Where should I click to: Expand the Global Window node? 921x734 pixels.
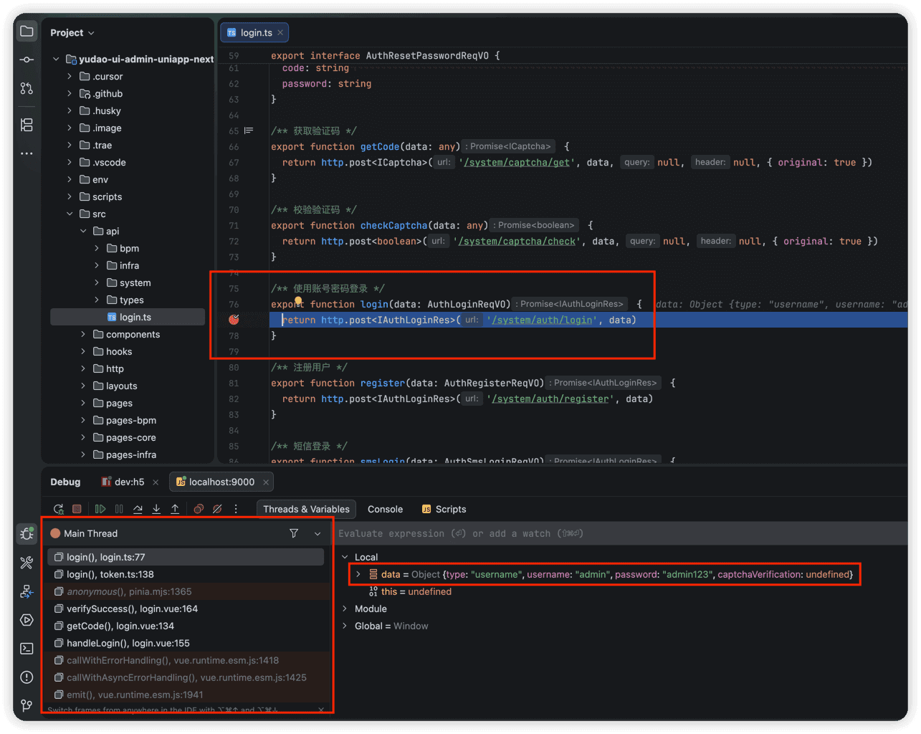click(x=345, y=626)
